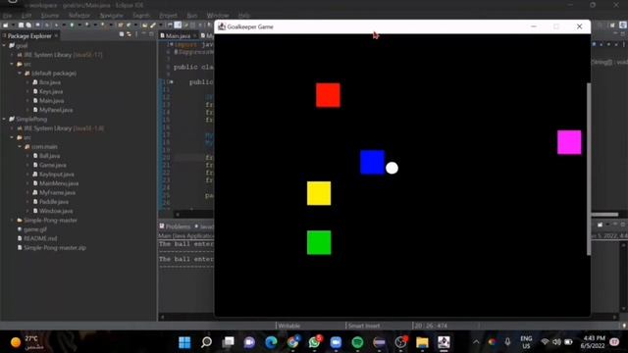Open the File menu
The image size is (628, 353).
(7, 16)
